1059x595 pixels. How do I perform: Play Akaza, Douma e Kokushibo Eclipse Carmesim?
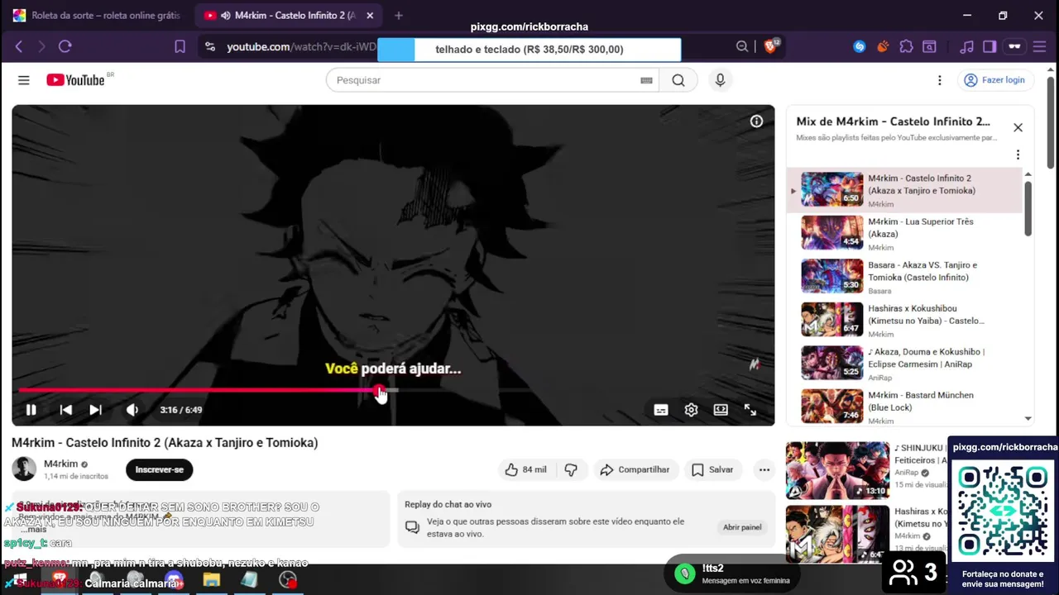pos(904,364)
